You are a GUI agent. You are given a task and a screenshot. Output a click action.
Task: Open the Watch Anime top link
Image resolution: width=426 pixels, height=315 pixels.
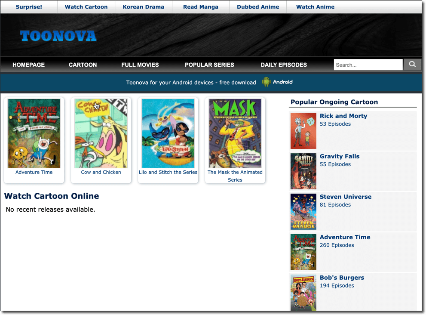(x=316, y=7)
